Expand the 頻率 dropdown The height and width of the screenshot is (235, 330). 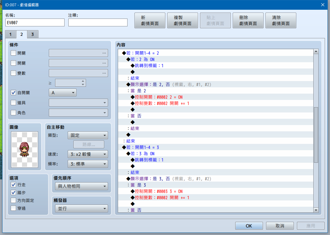88,164
